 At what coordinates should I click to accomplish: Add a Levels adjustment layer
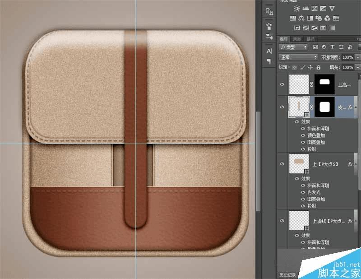[306, 9]
